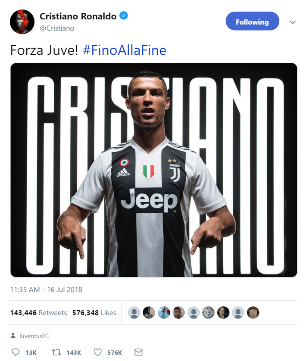Click the retweet arrows icon
Screen dimensions: 306x361
tap(56, 352)
